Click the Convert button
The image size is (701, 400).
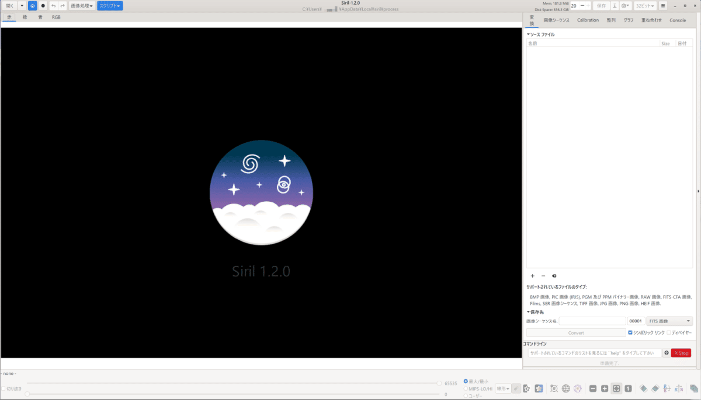(x=576, y=332)
